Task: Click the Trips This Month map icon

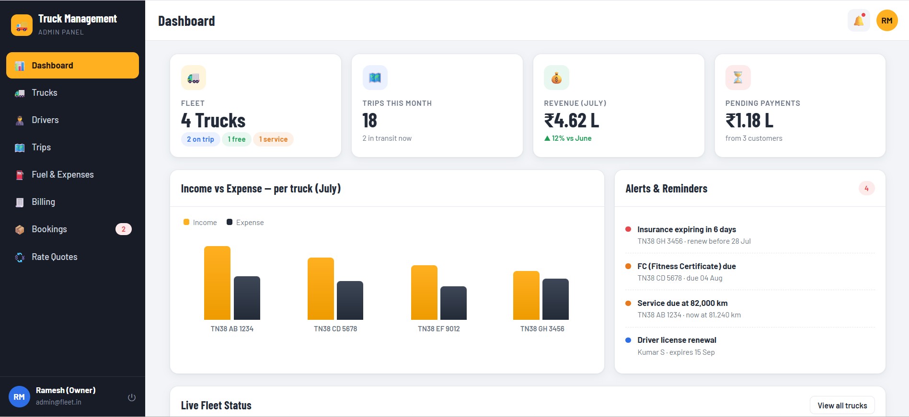Action: pyautogui.click(x=375, y=78)
